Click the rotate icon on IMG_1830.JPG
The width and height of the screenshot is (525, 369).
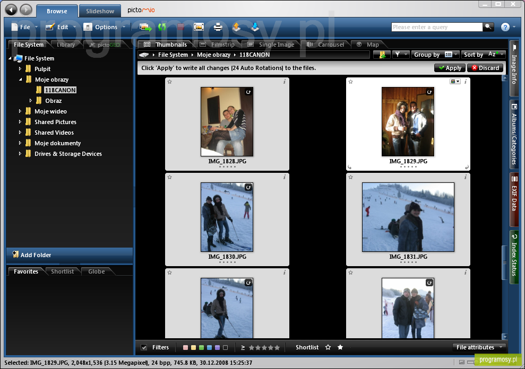248,187
